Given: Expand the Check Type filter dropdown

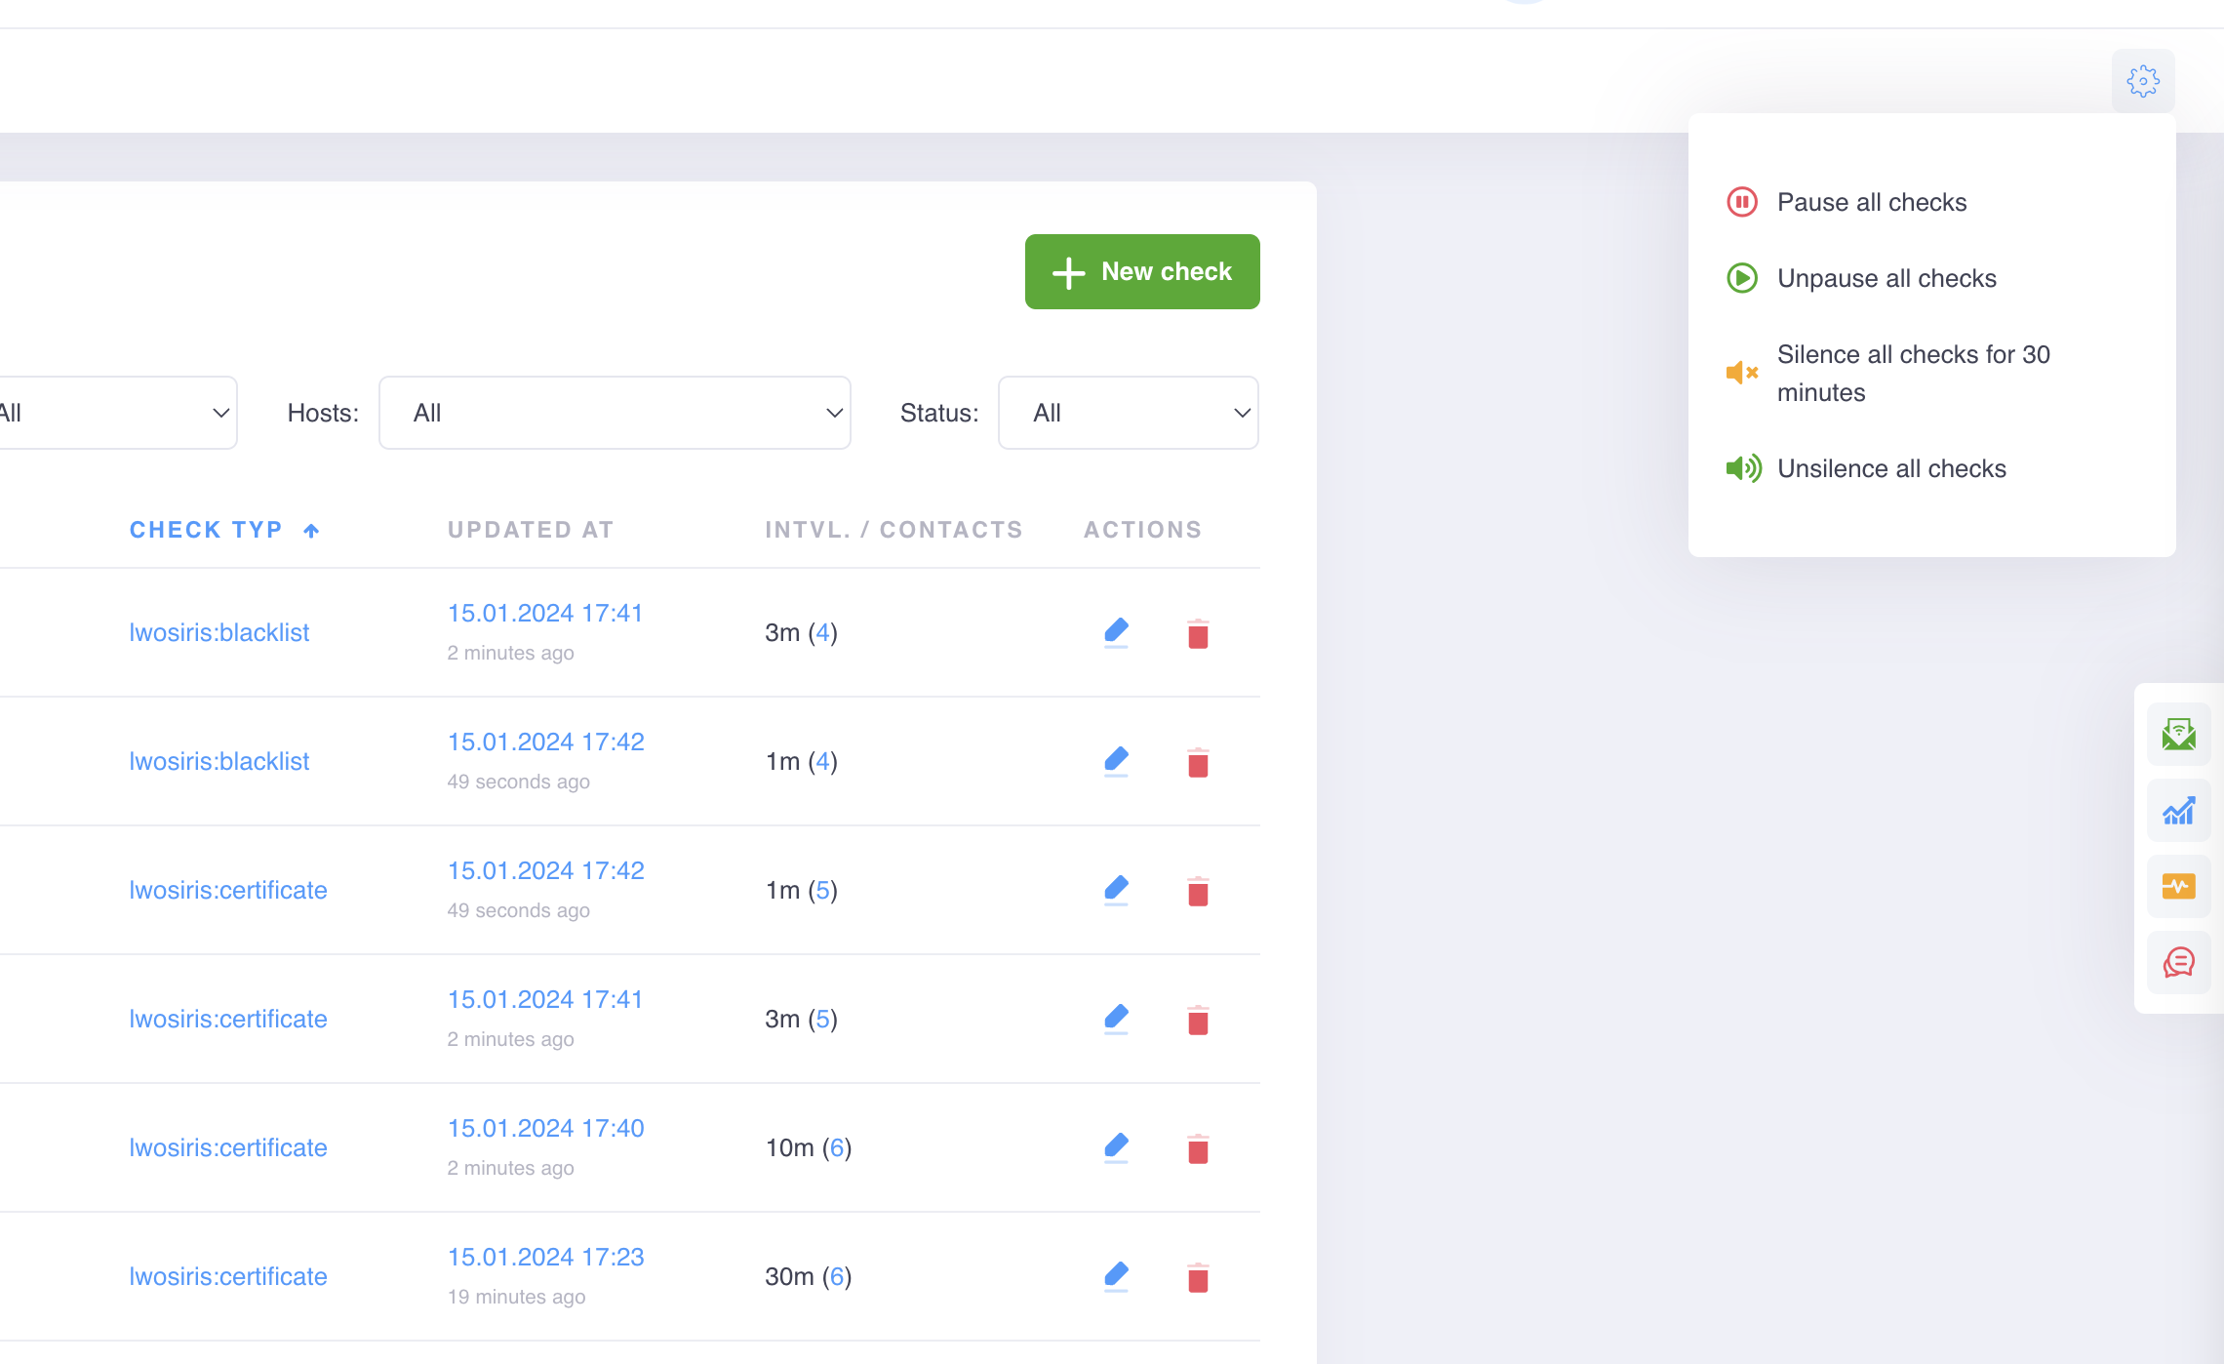Looking at the screenshot, I should (x=109, y=412).
